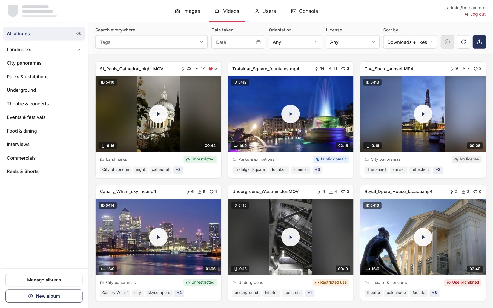Play the Canary Wharf skyline video
The height and width of the screenshot is (308, 493).
tap(158, 237)
